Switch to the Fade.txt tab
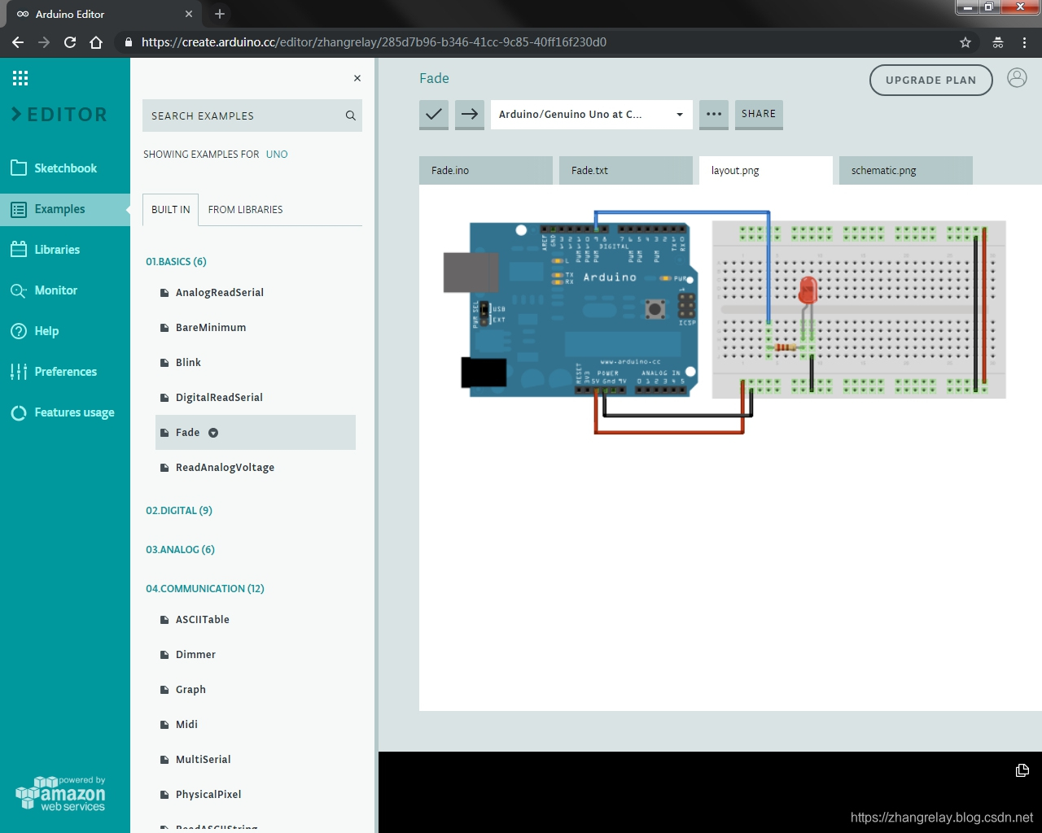The height and width of the screenshot is (833, 1042). point(626,170)
